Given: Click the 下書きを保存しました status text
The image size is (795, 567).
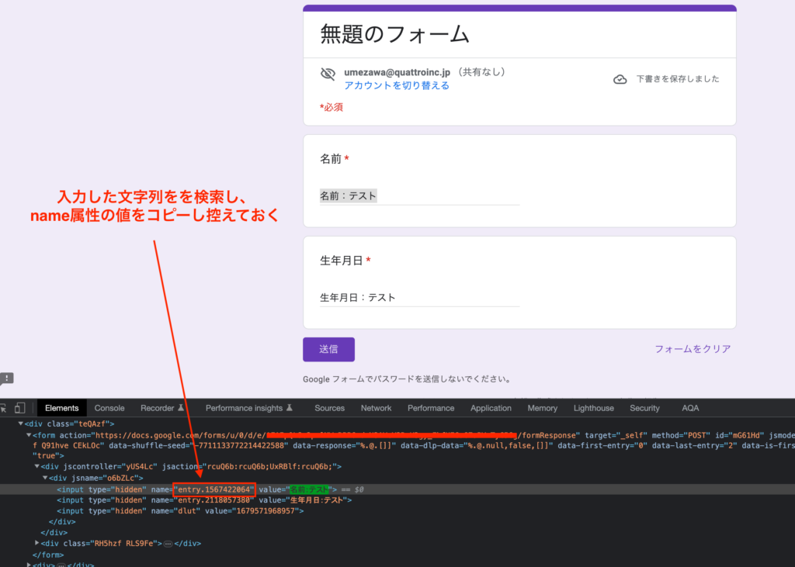Looking at the screenshot, I should pos(678,79).
